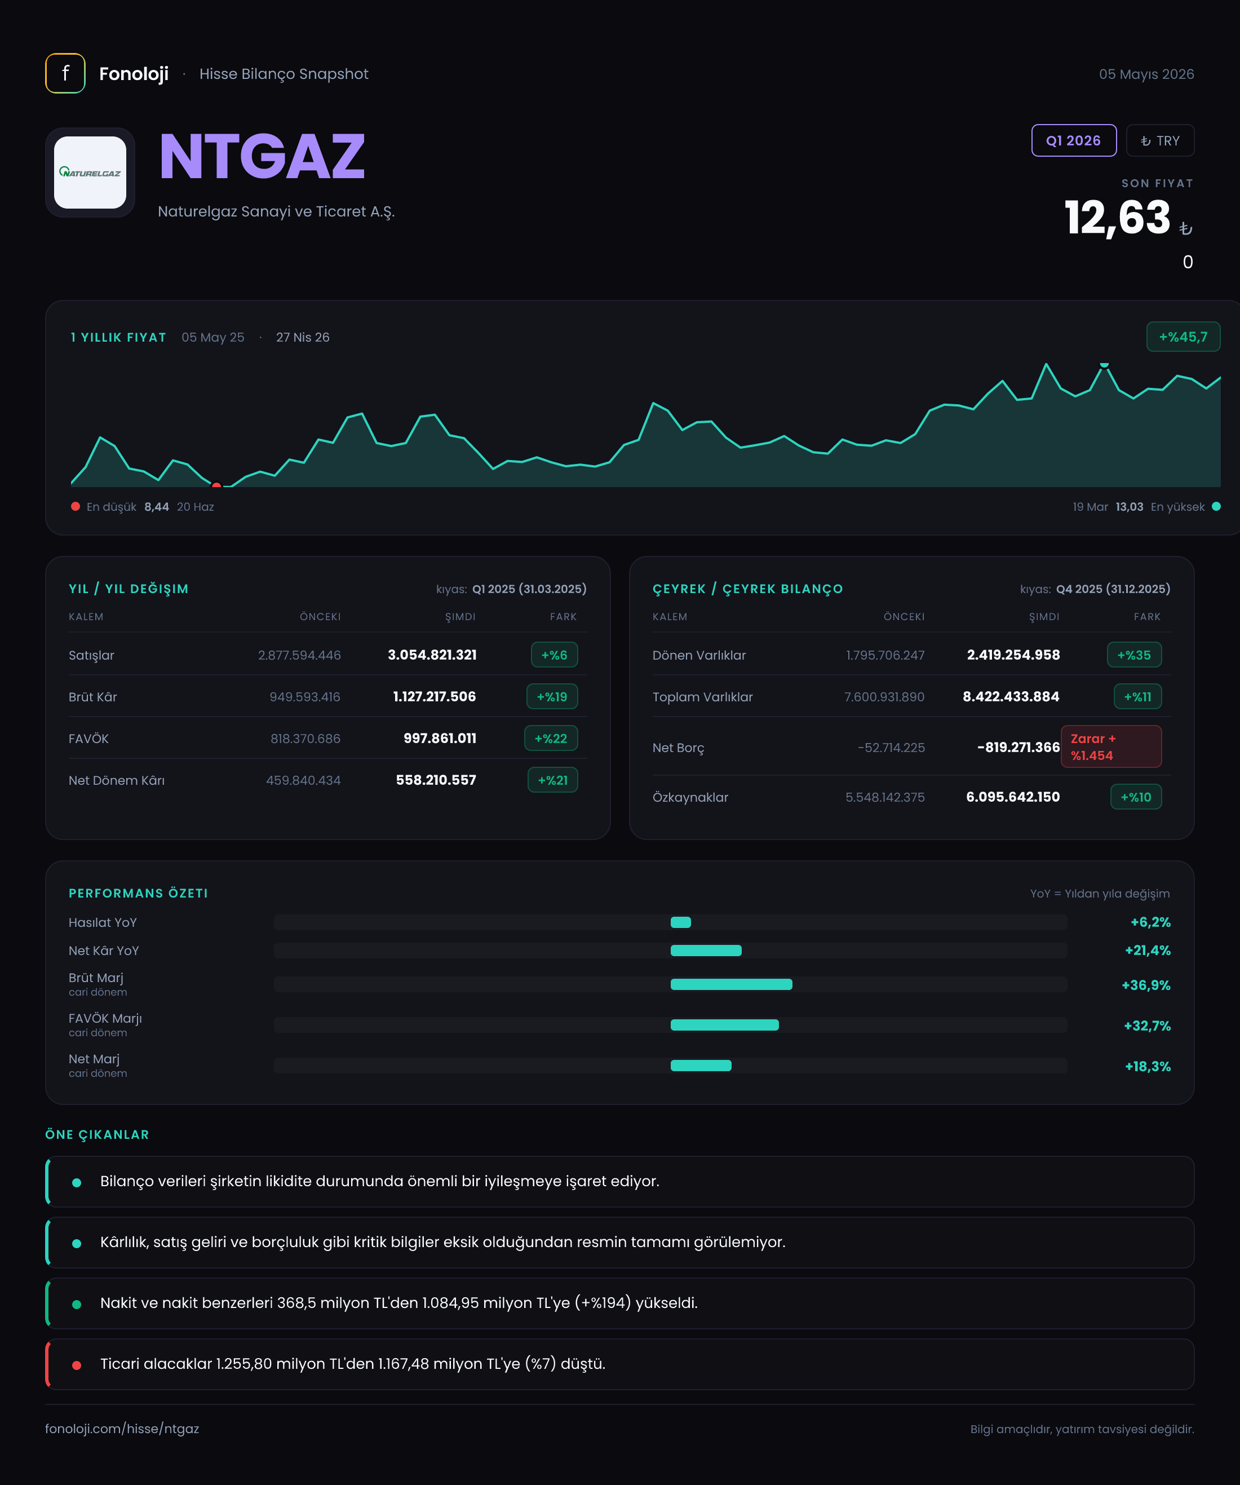Click the +%22 badge in FAVÖK row
Viewport: 1240px width, 1485px height.
click(551, 738)
